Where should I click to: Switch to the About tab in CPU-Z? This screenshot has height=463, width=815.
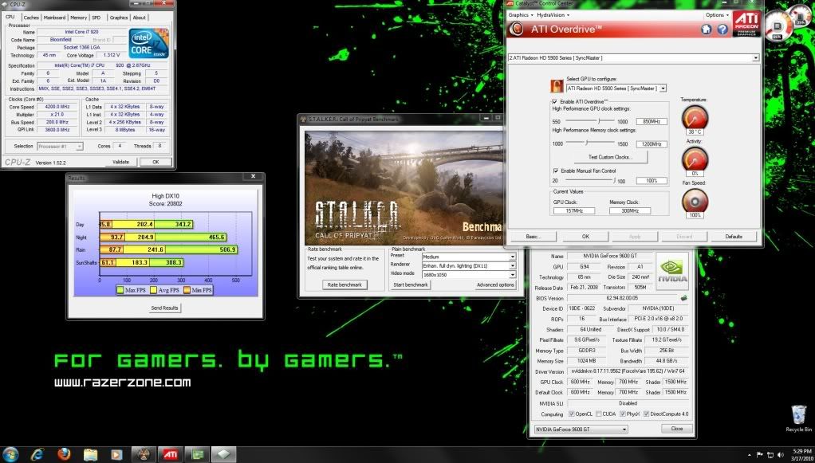[140, 18]
